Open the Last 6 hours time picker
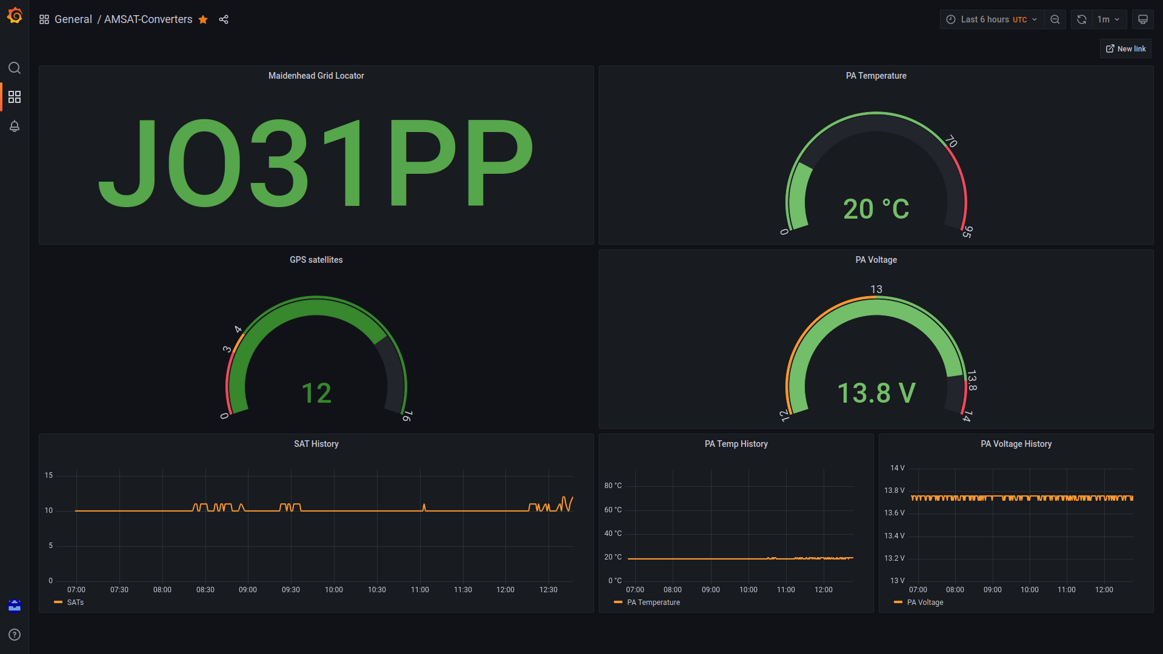 click(x=991, y=19)
